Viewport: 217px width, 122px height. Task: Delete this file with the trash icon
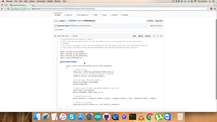[161, 36]
